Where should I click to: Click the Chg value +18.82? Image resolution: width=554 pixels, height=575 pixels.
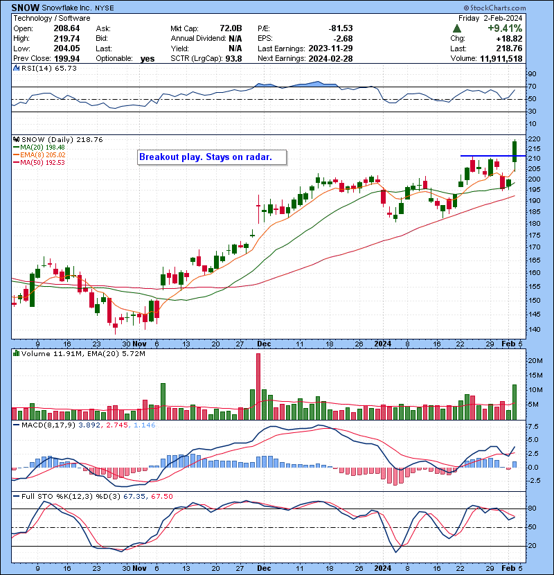point(509,38)
